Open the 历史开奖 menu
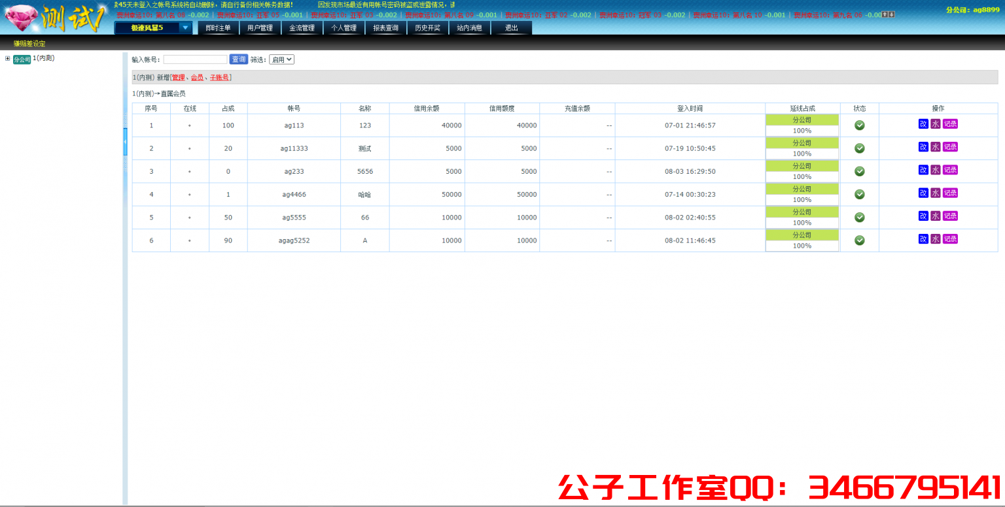Image resolution: width=1005 pixels, height=507 pixels. [427, 27]
